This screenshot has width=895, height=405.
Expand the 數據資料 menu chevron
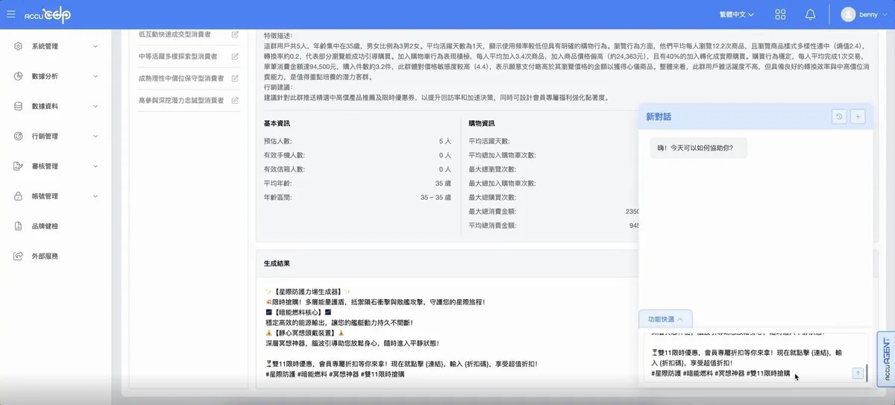point(95,106)
